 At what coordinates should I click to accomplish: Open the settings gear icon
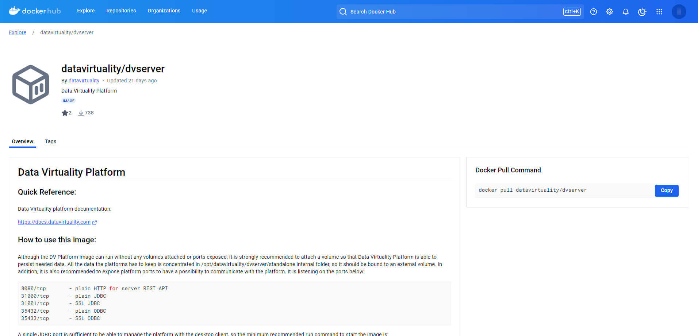(x=610, y=12)
